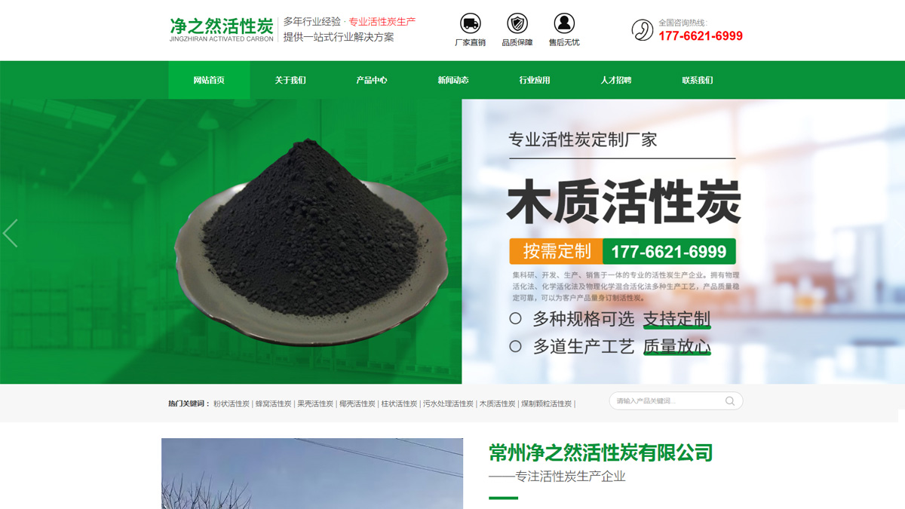Click the previous slide arrow on banner

tap(11, 234)
